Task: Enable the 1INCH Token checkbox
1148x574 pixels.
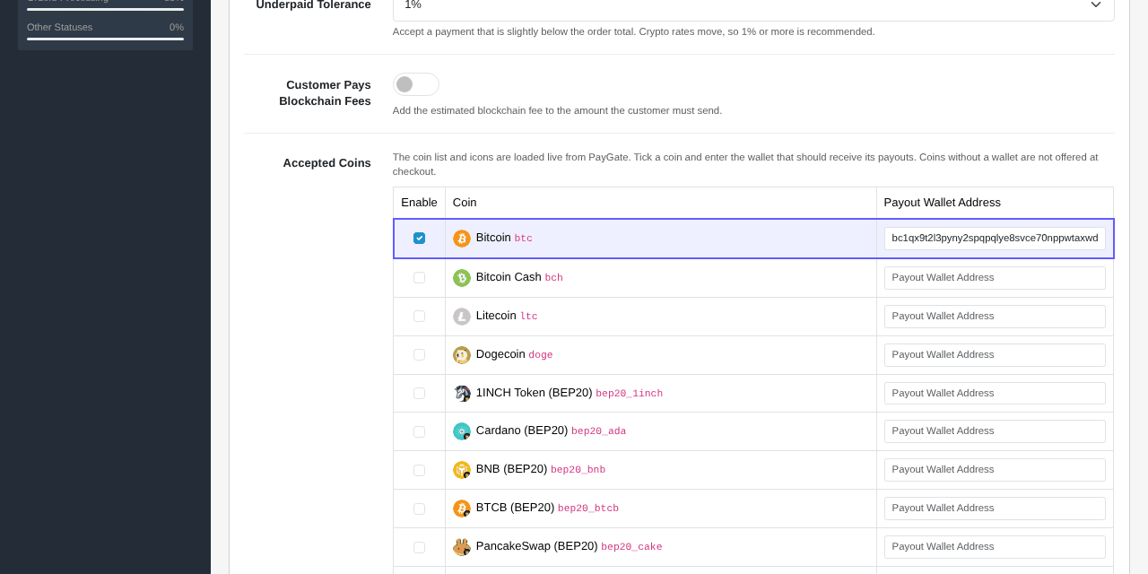Action: click(419, 394)
